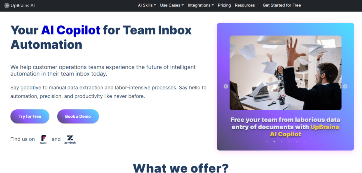Expand the Integrations dropdown menu
Image resolution: width=362 pixels, height=173 pixels.
click(201, 5)
